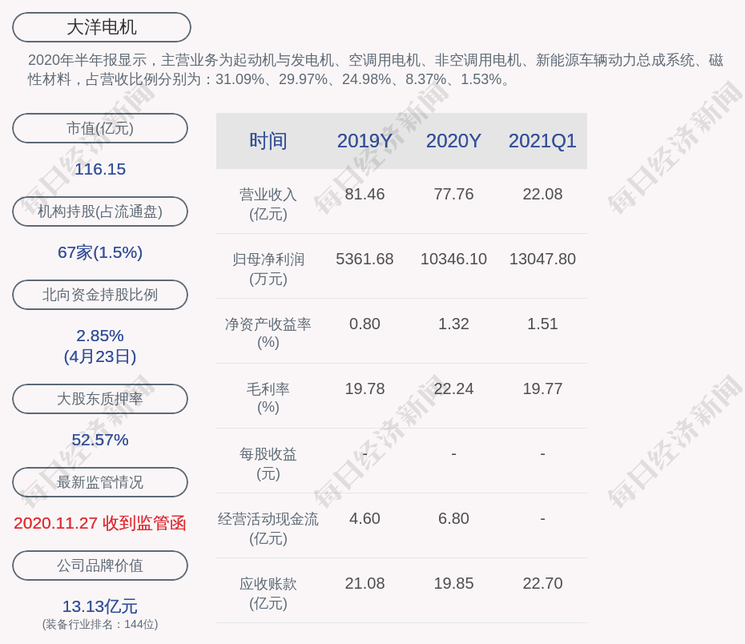Click the 时间 table header cell
The height and width of the screenshot is (644, 745).
tap(268, 141)
